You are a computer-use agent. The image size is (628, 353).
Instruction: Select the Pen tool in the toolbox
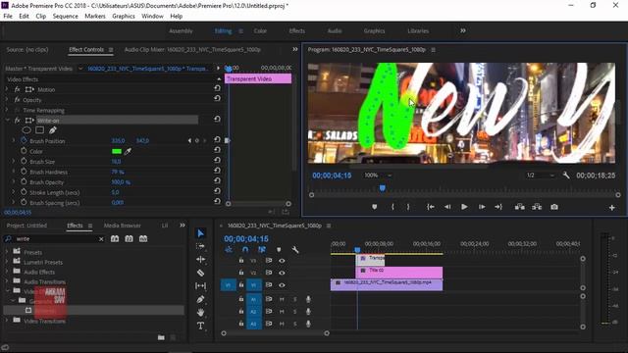coord(200,299)
